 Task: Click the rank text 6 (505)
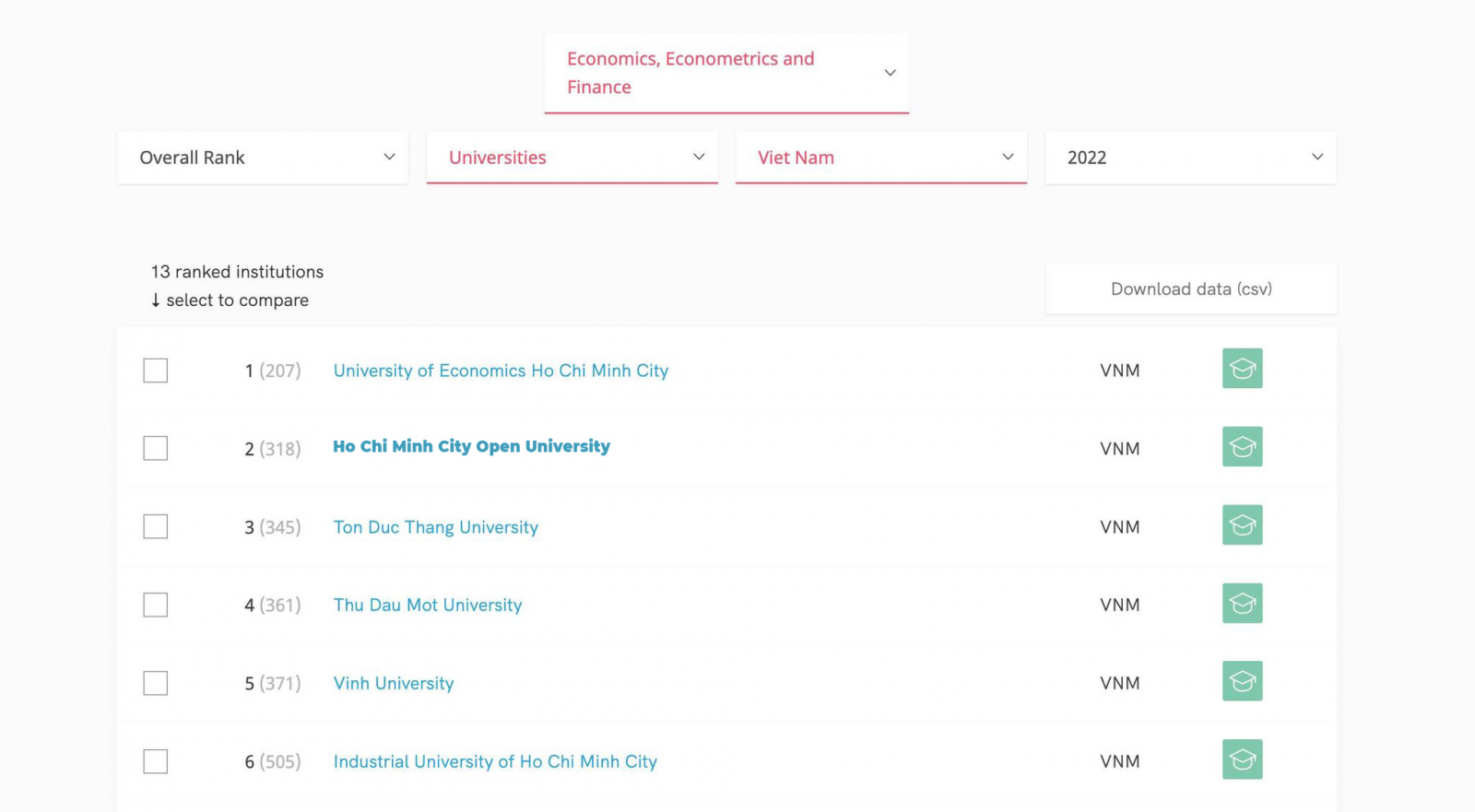pyautogui.click(x=273, y=762)
